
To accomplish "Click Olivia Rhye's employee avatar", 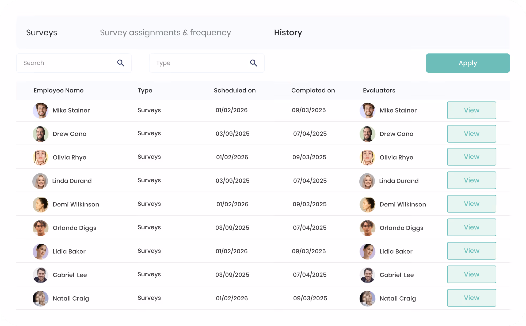I will pos(40,157).
